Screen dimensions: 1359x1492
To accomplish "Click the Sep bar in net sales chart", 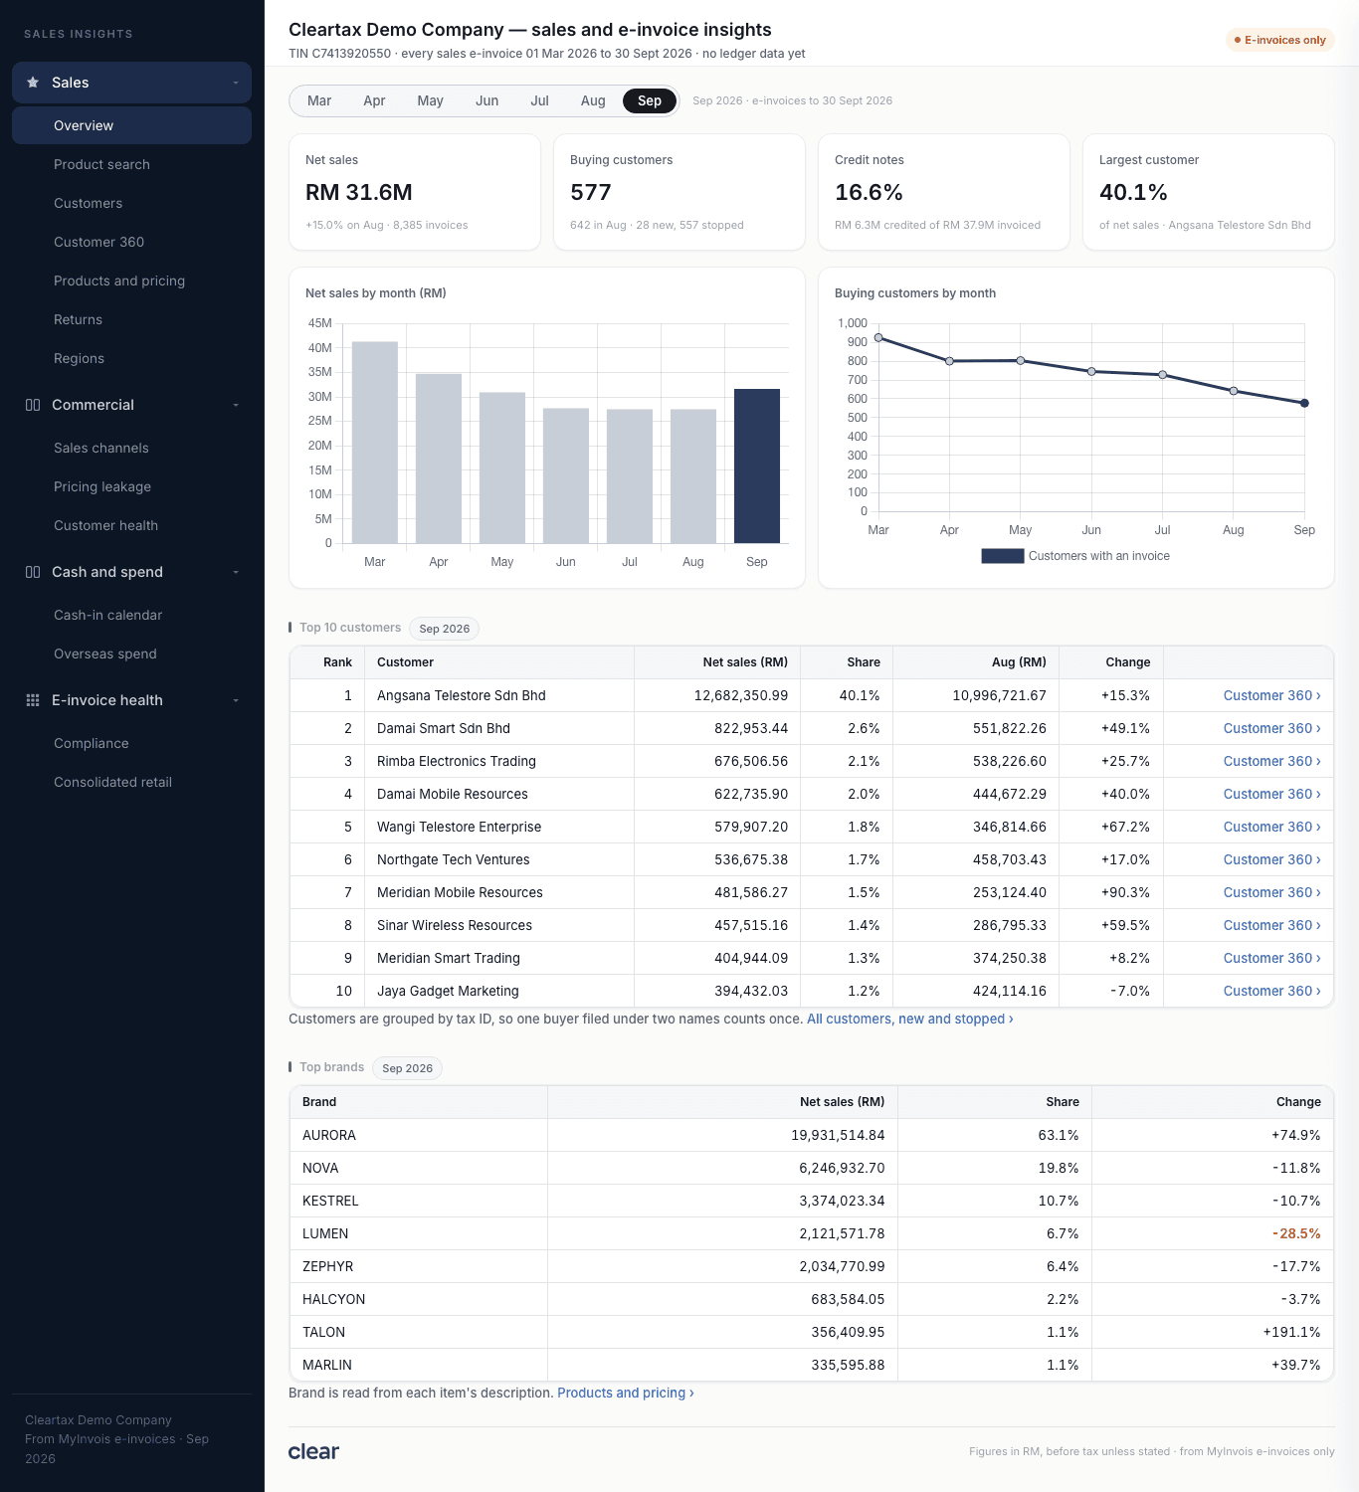I will 757,466.
